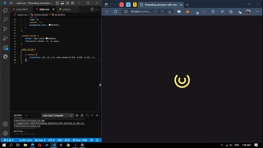Open Downloads in Edge

[x=240, y=12]
